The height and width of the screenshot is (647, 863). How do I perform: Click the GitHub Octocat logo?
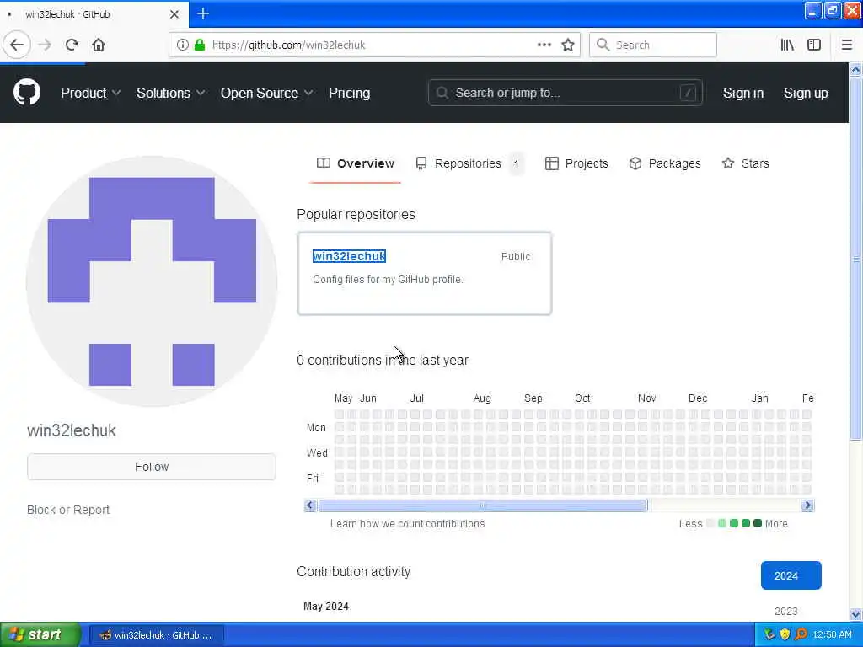[x=27, y=92]
